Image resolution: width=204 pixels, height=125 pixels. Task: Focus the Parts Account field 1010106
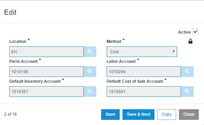point(46,71)
